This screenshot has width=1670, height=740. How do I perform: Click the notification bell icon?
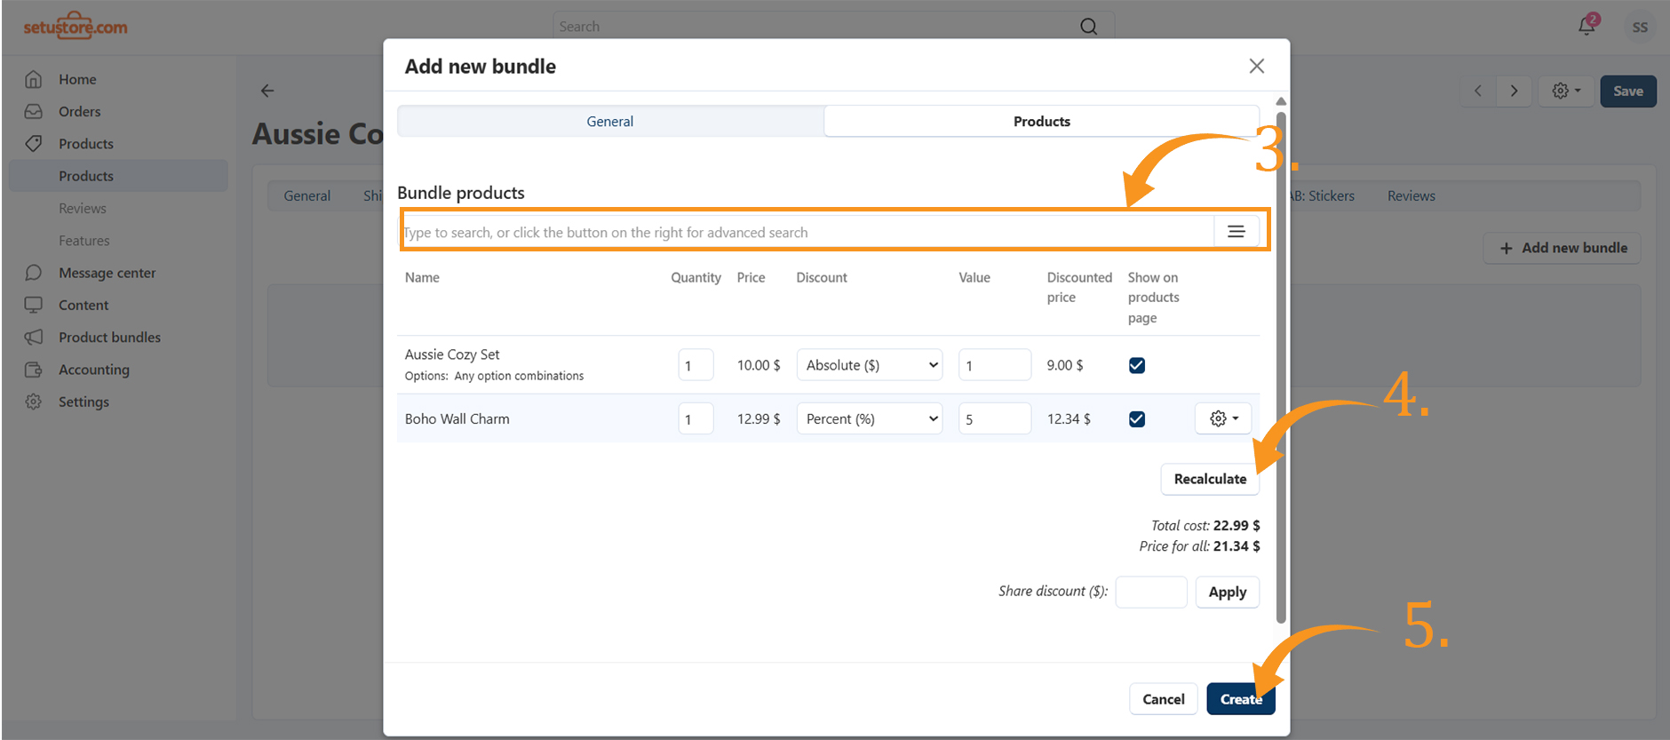(1587, 26)
